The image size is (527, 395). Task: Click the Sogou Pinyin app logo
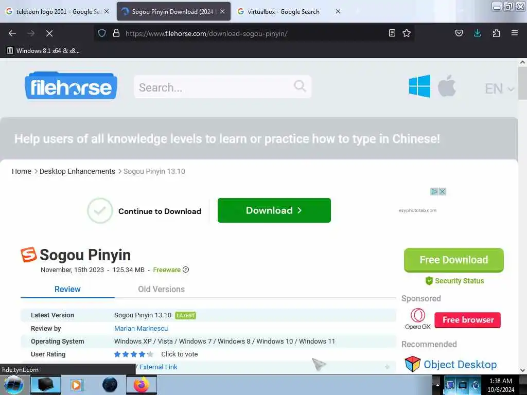[29, 255]
